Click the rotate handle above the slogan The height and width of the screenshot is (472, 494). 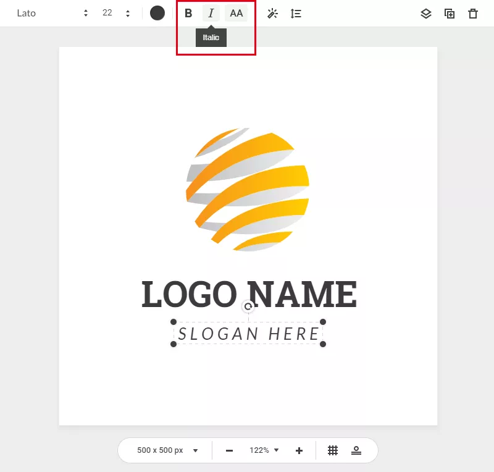click(248, 306)
